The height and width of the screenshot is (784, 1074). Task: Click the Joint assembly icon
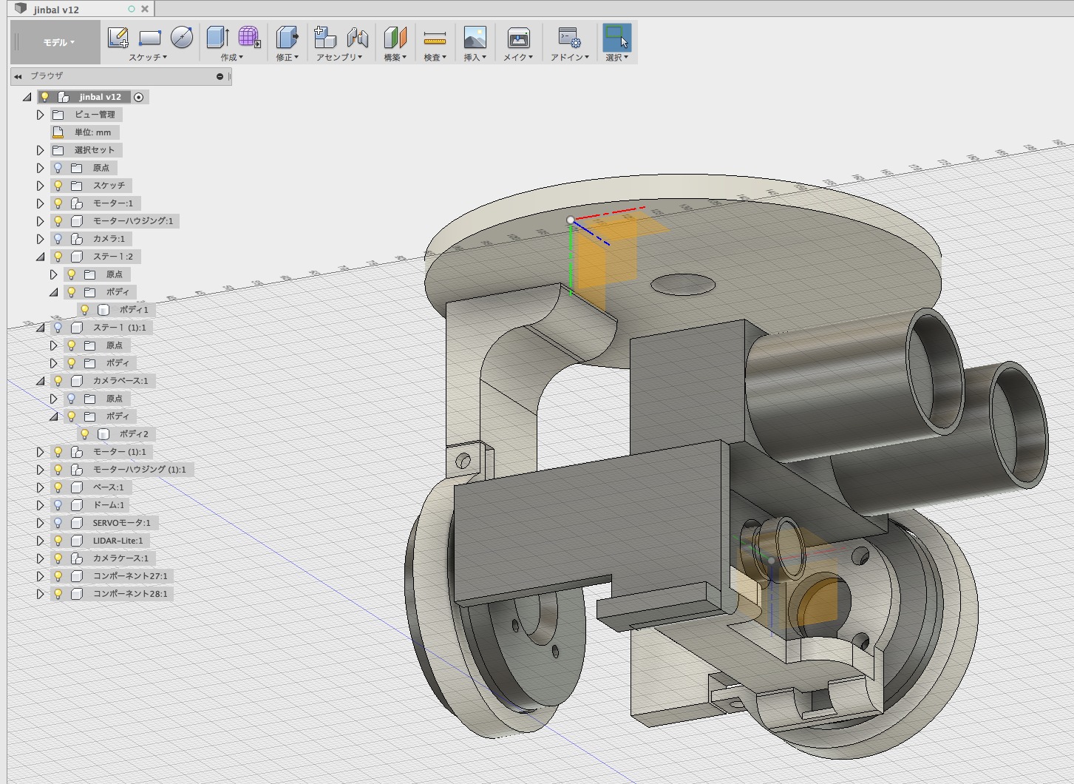click(x=357, y=37)
